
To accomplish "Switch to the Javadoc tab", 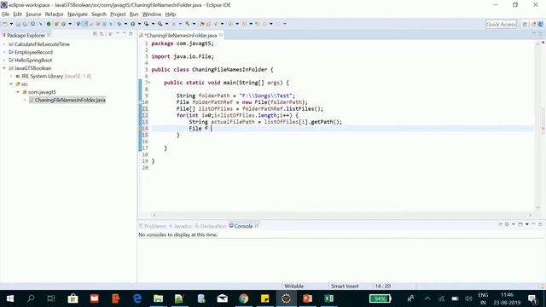I will point(181,226).
